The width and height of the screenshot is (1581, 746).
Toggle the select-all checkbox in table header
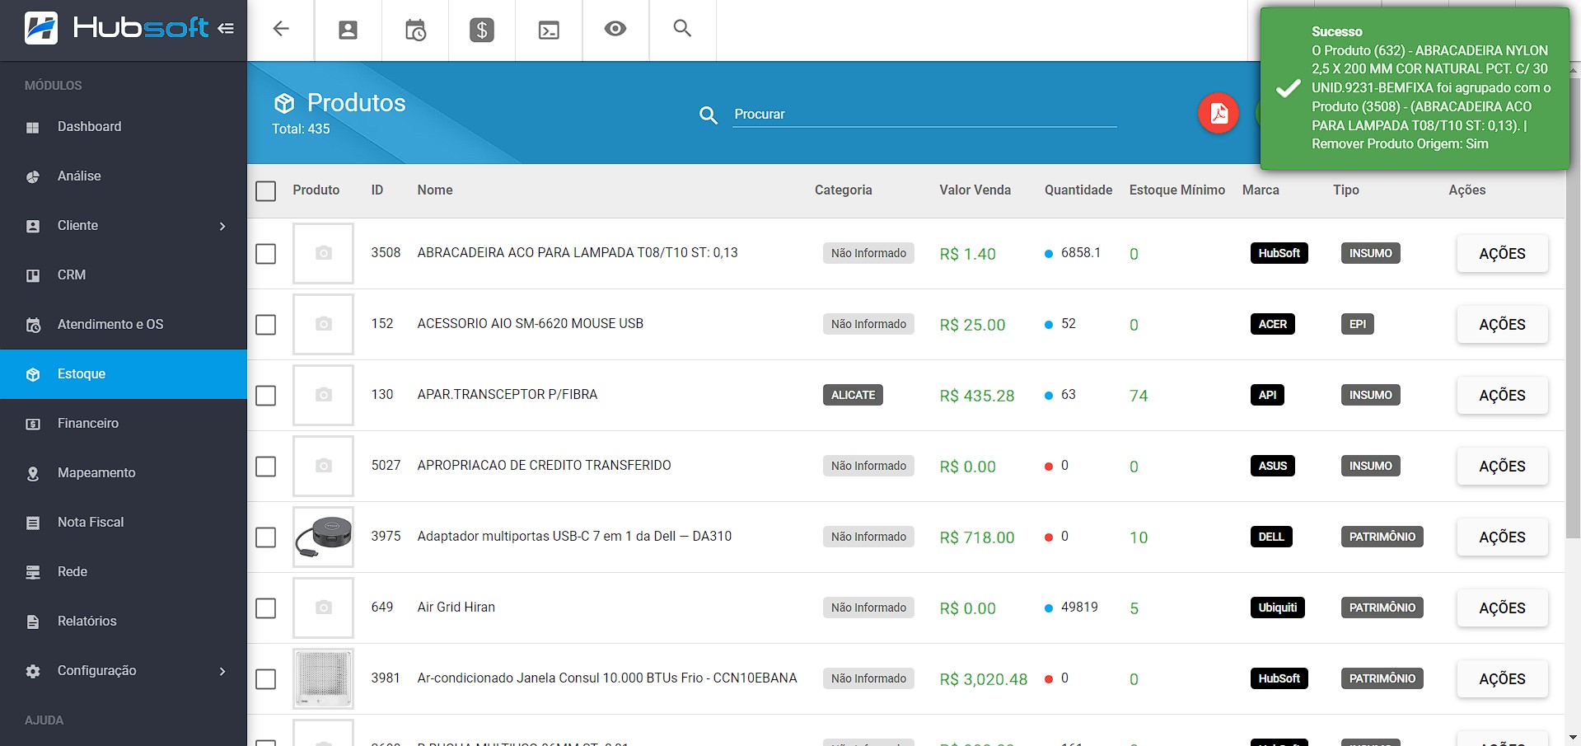click(x=265, y=191)
